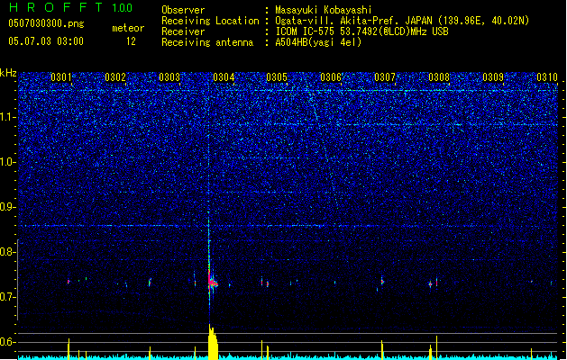Click the meteor label
The width and height of the screenshot is (567, 360).
click(x=128, y=28)
